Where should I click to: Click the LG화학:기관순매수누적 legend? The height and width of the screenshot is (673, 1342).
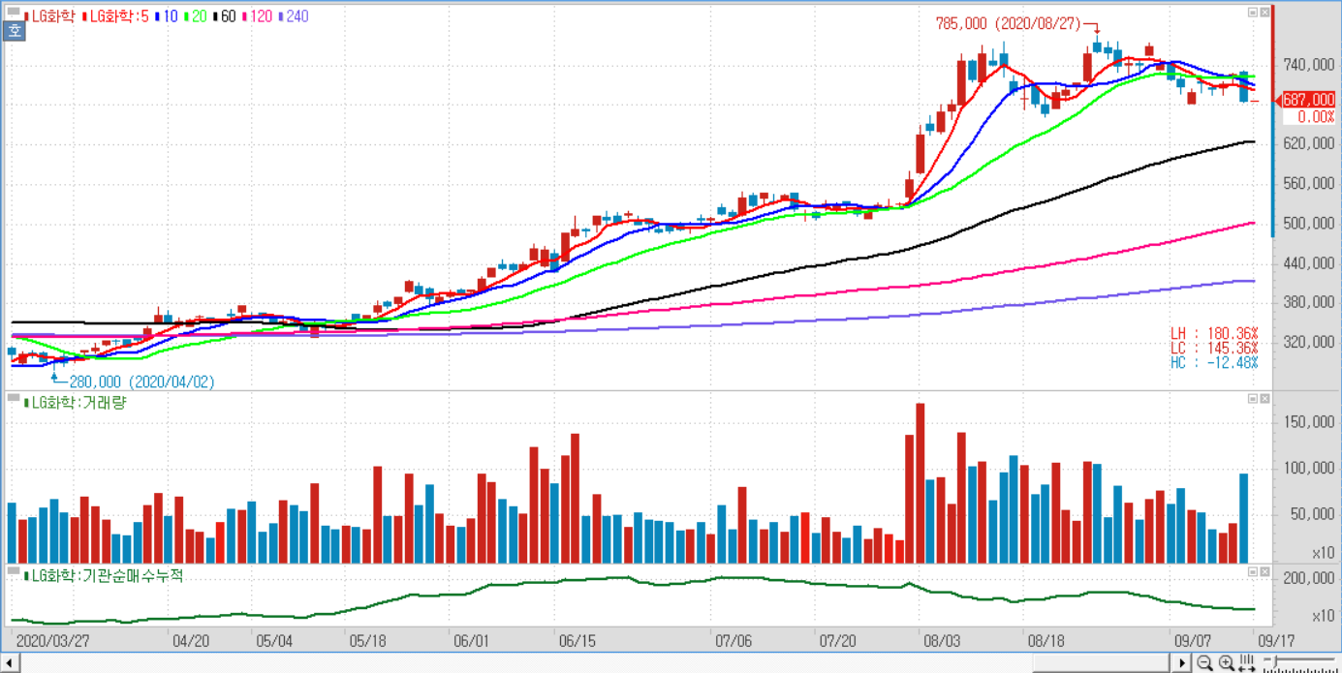tap(104, 576)
